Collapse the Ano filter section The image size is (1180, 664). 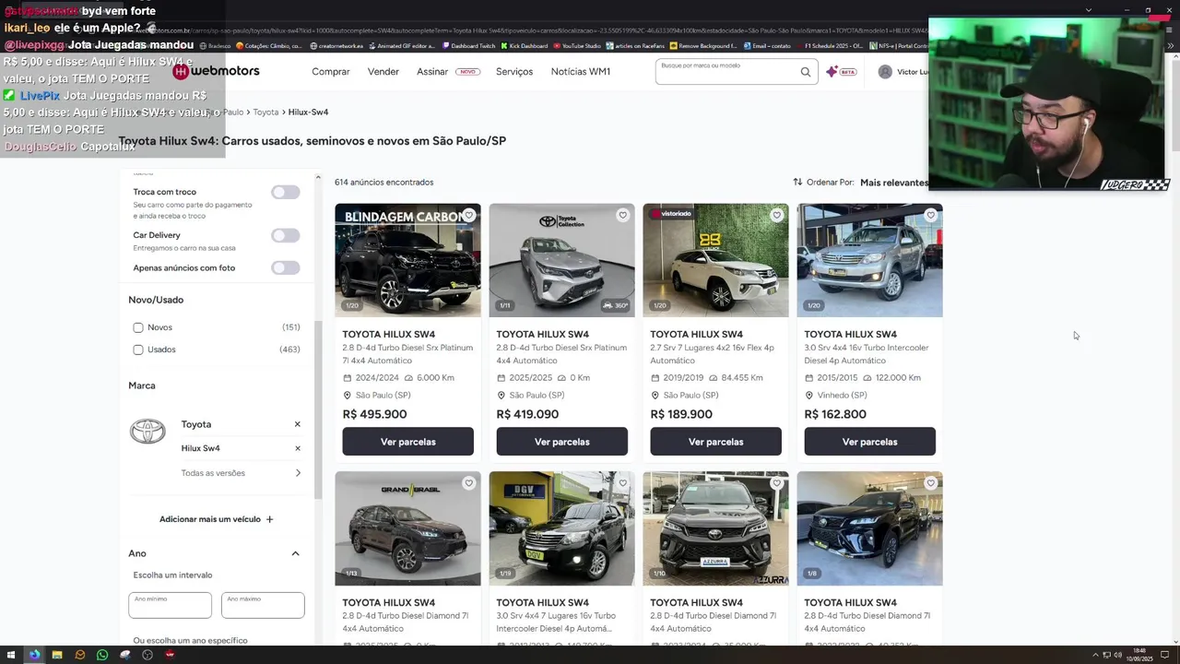click(295, 553)
